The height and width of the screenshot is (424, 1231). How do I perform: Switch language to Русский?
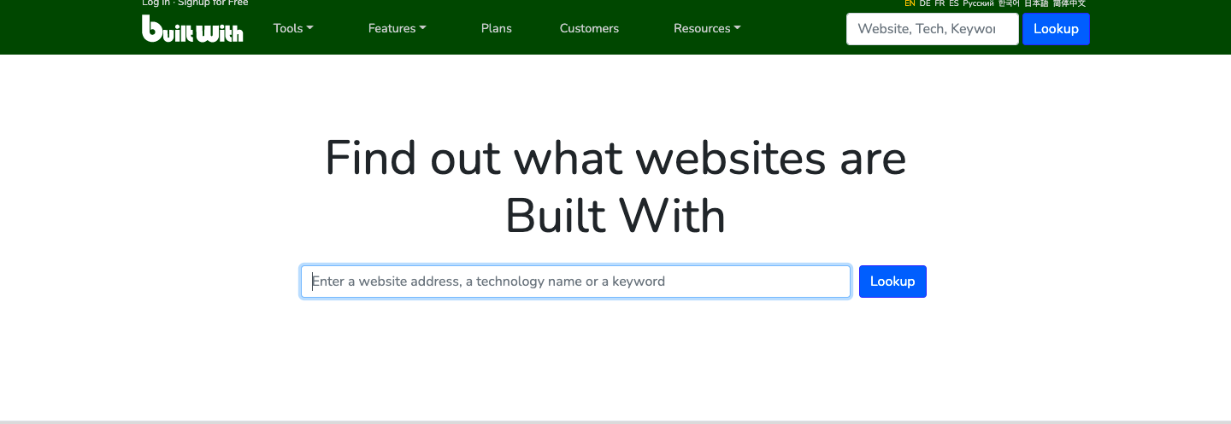coord(978,3)
